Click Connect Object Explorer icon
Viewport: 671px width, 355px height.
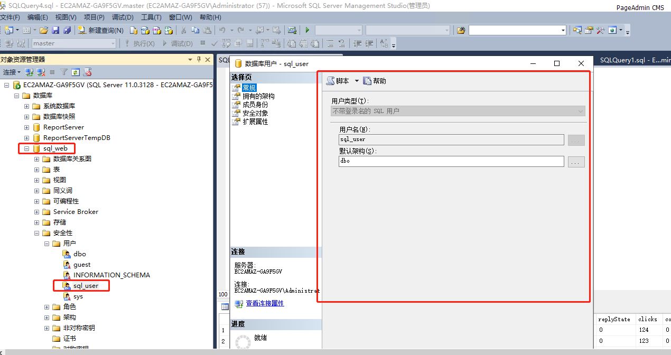pyautogui.click(x=30, y=72)
